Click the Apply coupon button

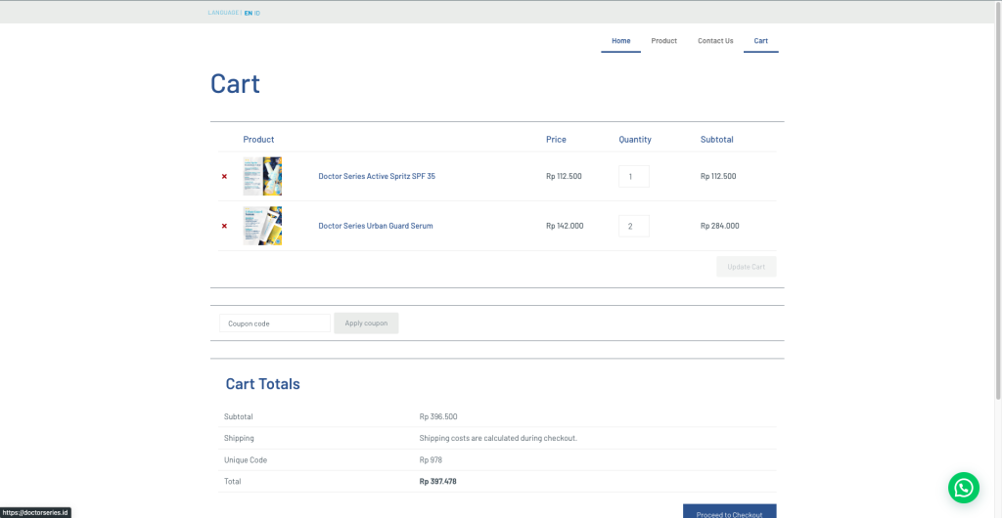tap(366, 323)
